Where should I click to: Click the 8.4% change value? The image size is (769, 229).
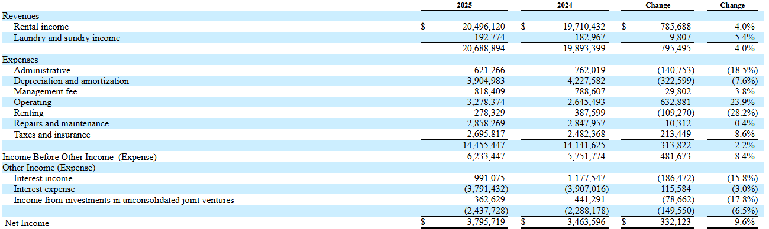(x=745, y=156)
